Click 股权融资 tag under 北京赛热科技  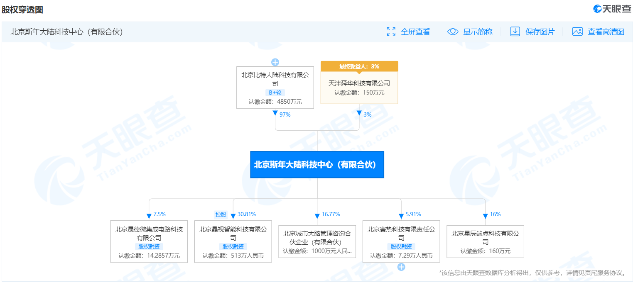click(x=401, y=246)
